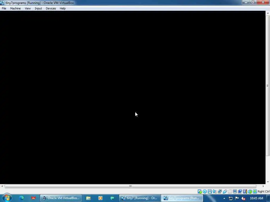This screenshot has height=202, width=270.
Task: Switch to Oracle VM VirtualBox Manager taskbar button
Action: click(x=61, y=198)
